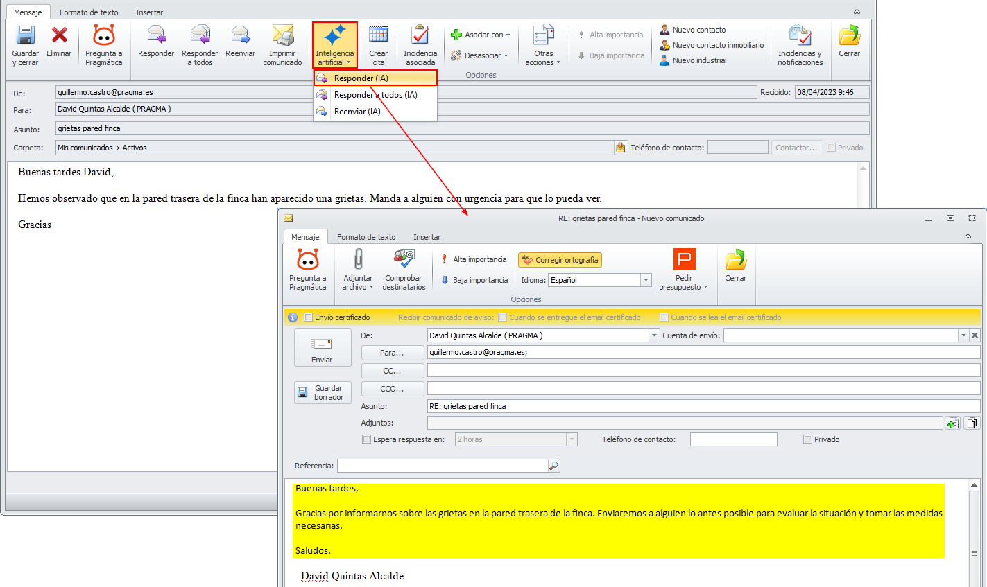Click Comprobar destinatarios
The image size is (987, 587).
(404, 270)
